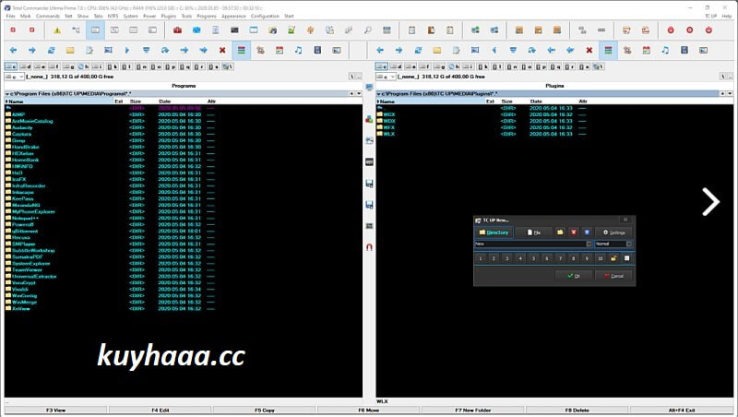The height and width of the screenshot is (417, 738).
Task: Open the left pane drive selection dropdown
Action: pyautogui.click(x=14, y=77)
